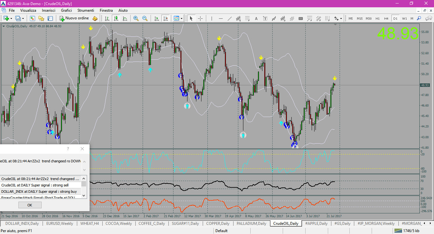The width and height of the screenshot is (434, 234).
Task: Select the D1 daily timeframe
Action: [x=395, y=18]
